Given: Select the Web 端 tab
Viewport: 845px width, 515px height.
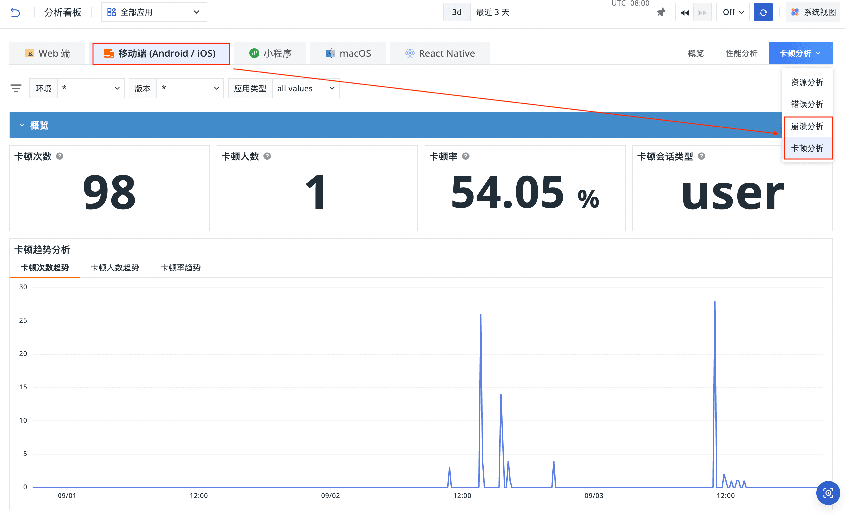Looking at the screenshot, I should pyautogui.click(x=47, y=53).
